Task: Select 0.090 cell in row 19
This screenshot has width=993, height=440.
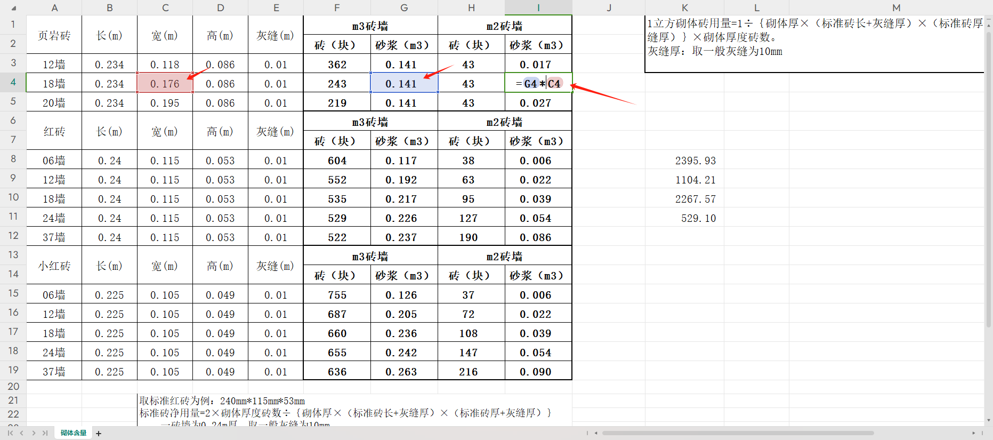Action: pos(538,372)
